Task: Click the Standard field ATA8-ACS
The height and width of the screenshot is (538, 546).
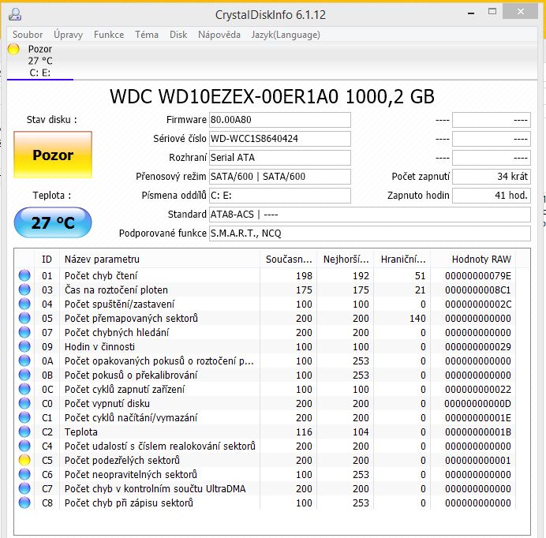Action: click(x=370, y=214)
